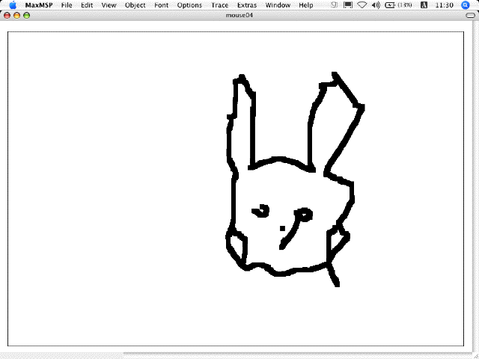Open the File menu
This screenshot has width=479, height=359.
tap(67, 5)
